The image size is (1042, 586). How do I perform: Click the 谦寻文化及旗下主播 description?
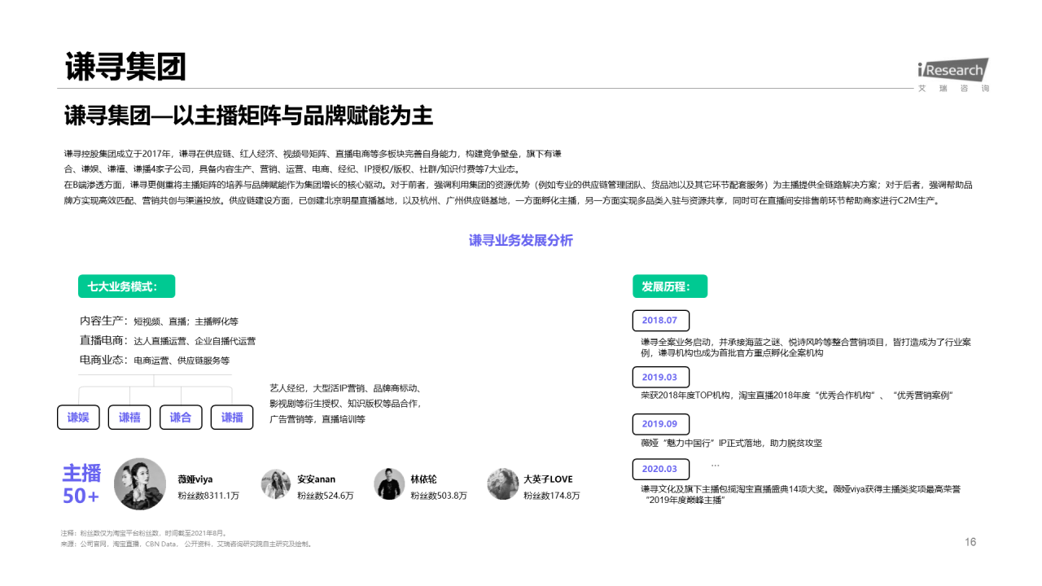point(801,495)
